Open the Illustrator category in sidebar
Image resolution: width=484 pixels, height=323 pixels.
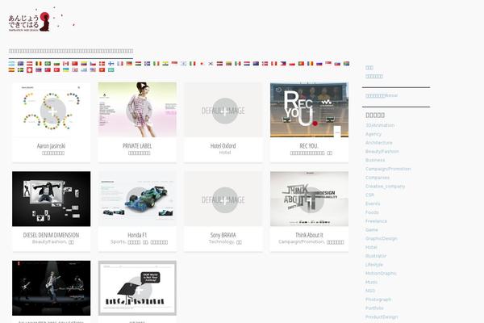[376, 256]
